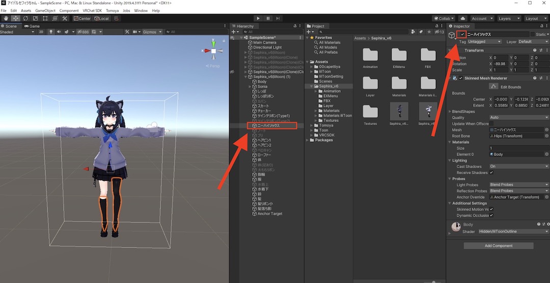Open the Shader Hidden/lilToonOutline dropdown
The image size is (550, 283).
coord(513,232)
